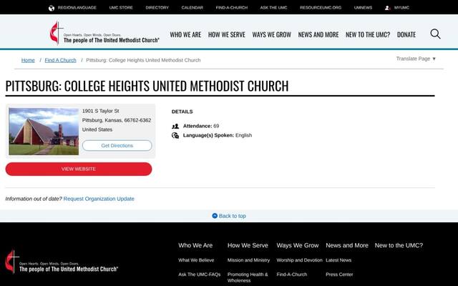Click the Get Directions button

coord(117,145)
